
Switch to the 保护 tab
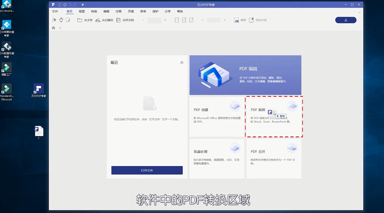tap(155, 12)
